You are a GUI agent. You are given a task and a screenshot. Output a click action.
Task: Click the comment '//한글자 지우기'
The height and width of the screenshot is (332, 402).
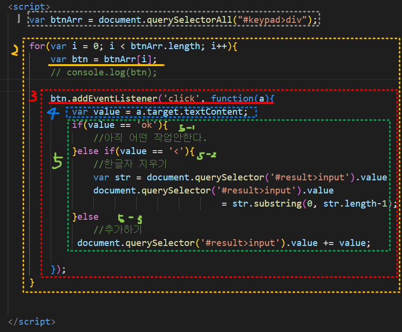tap(130, 164)
